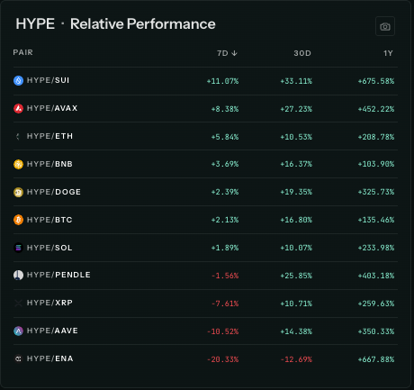This screenshot has height=390, width=414.
Task: Open the HYPE/SUI pair
Action: (x=48, y=80)
